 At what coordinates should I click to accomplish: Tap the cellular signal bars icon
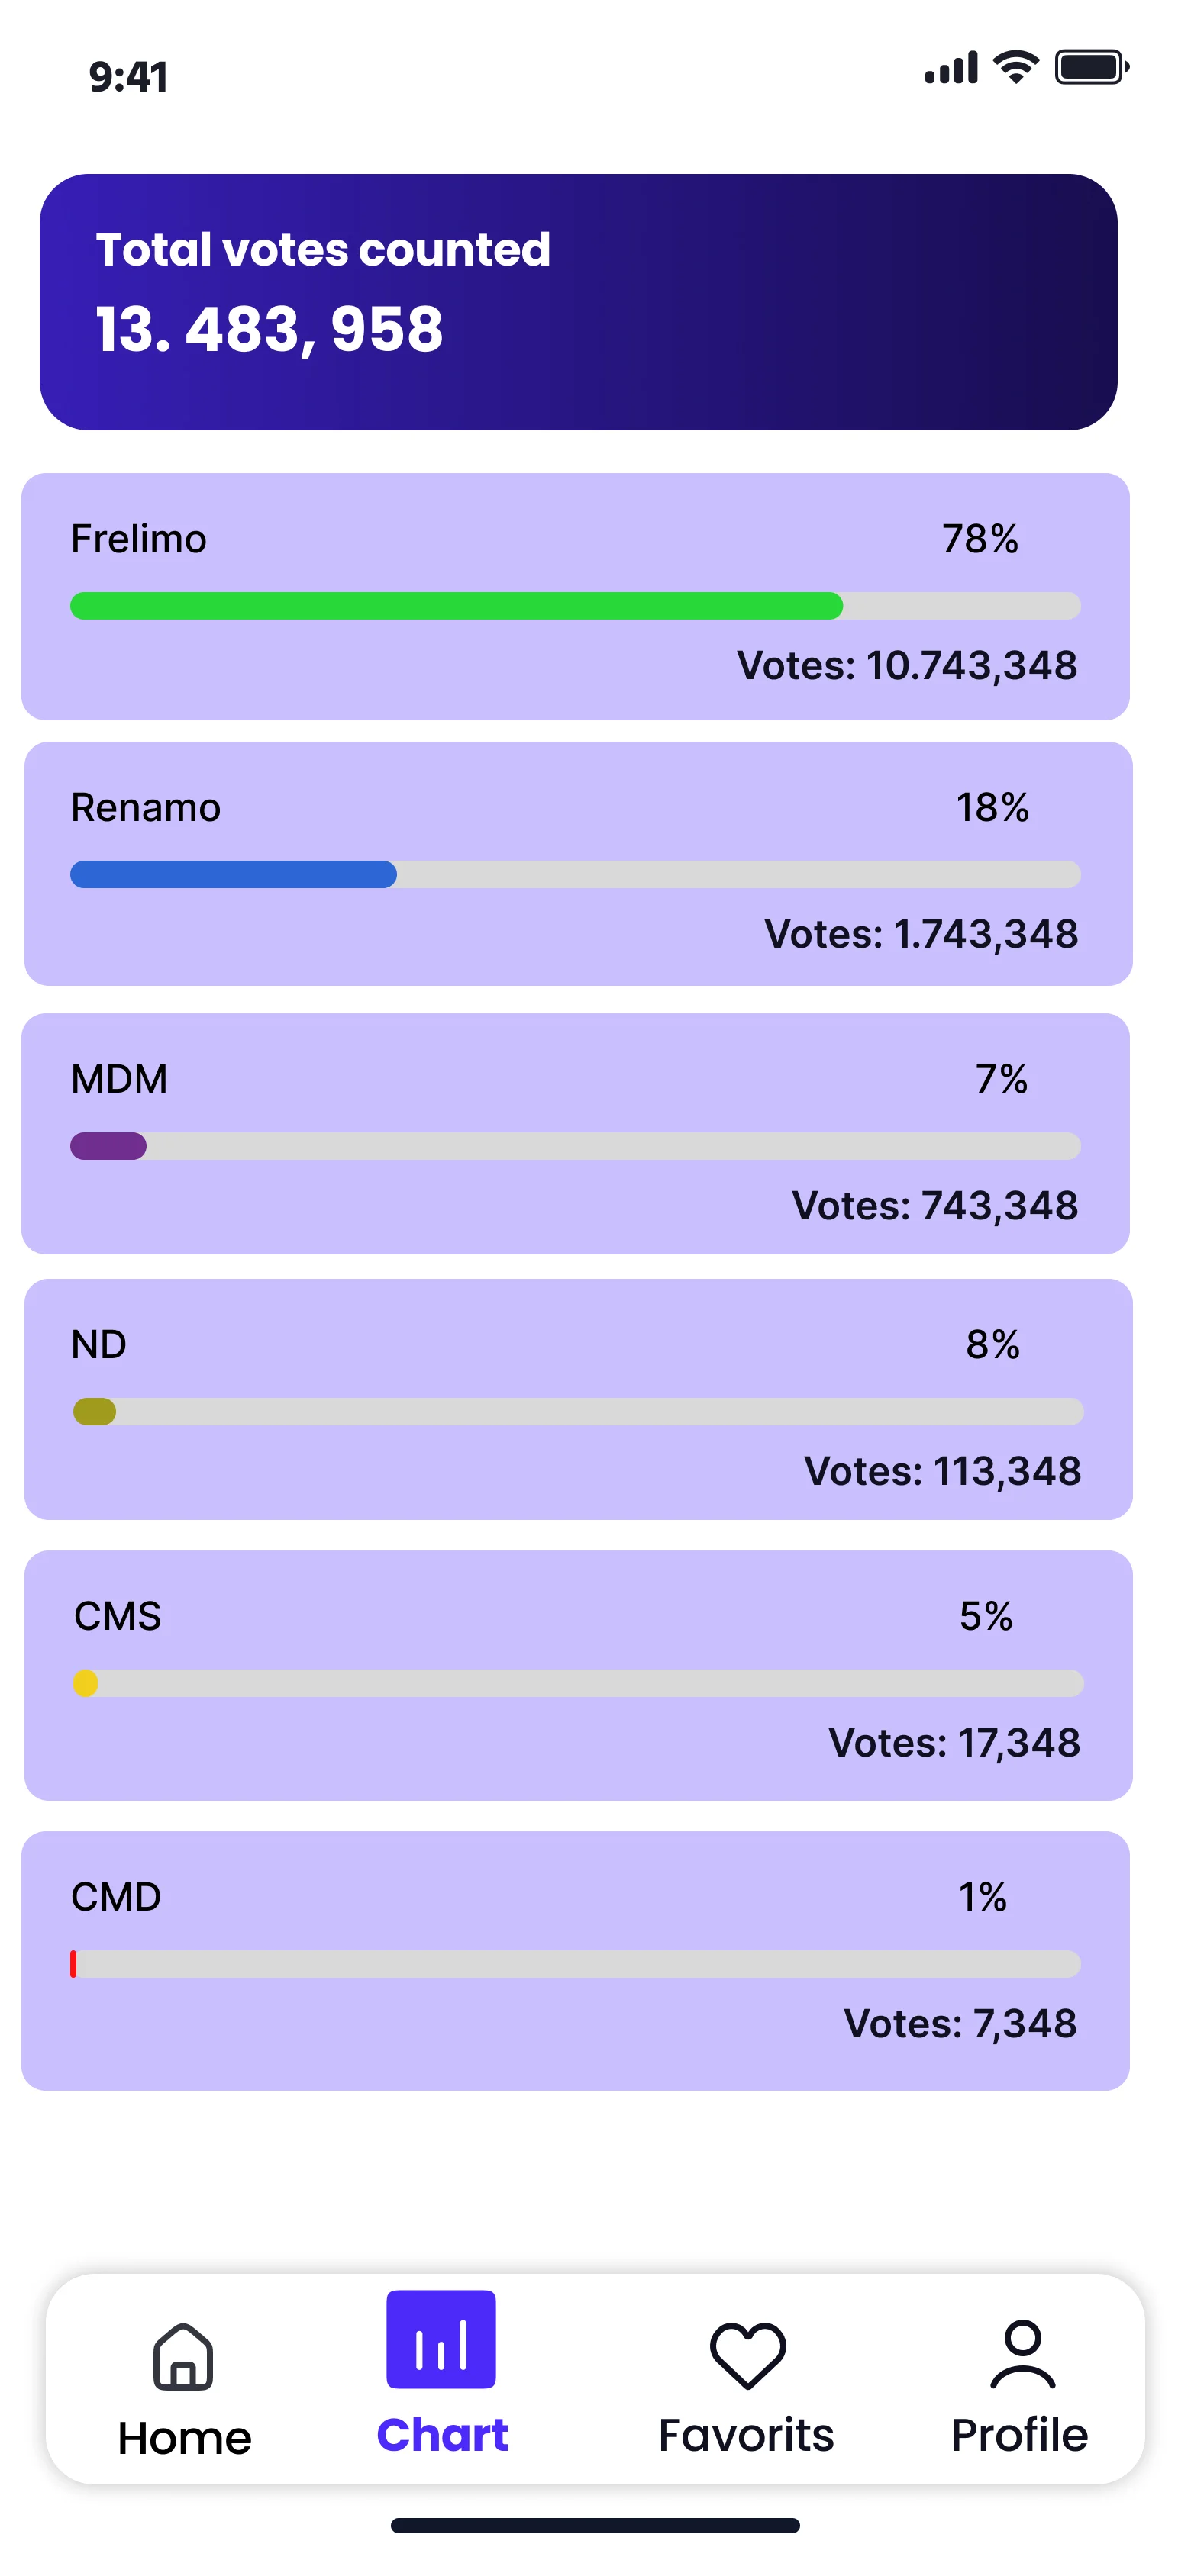951,68
